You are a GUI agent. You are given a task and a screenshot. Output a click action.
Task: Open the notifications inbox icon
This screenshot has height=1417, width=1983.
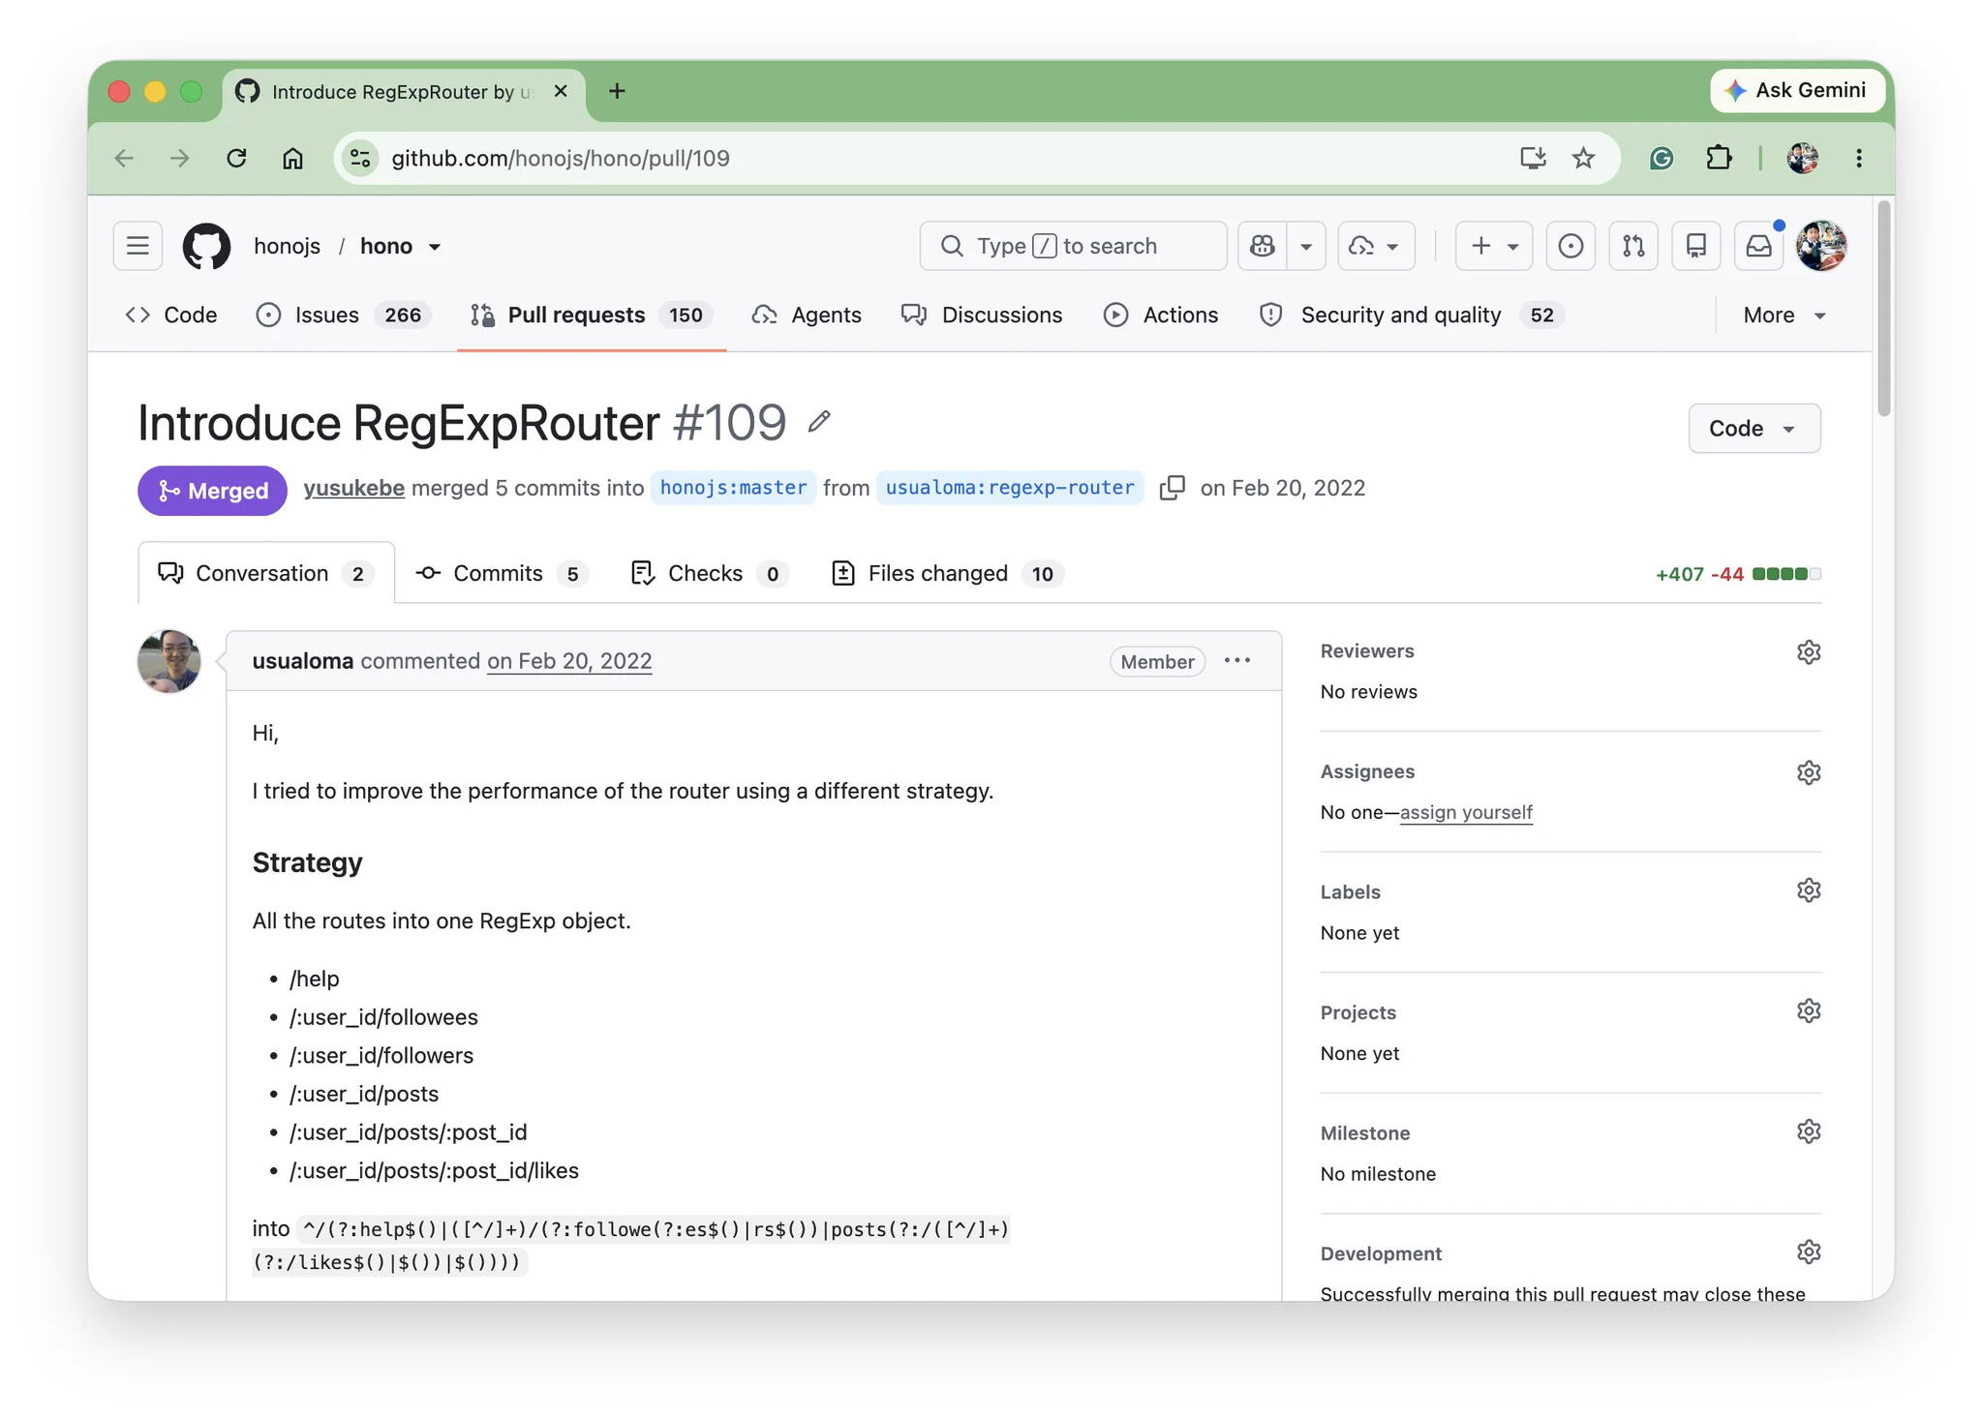pyautogui.click(x=1759, y=246)
